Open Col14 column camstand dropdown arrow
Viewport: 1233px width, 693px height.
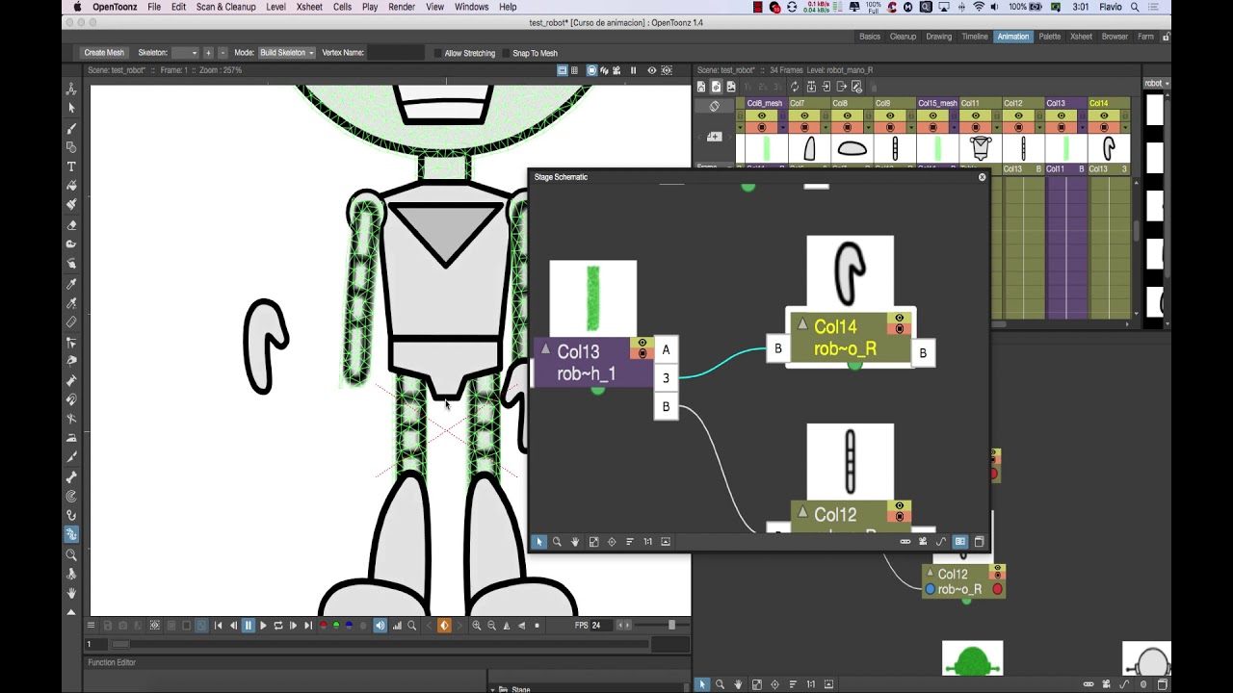[x=1125, y=127]
